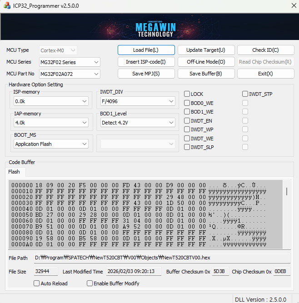Open the MCU Part No dropdown

70,74
